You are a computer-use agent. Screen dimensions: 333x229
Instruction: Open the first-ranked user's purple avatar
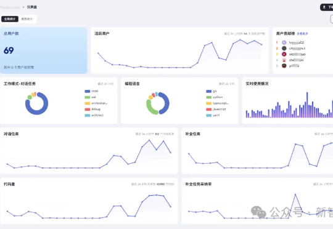coord(284,42)
